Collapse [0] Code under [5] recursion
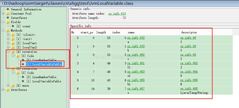 click(13, 73)
